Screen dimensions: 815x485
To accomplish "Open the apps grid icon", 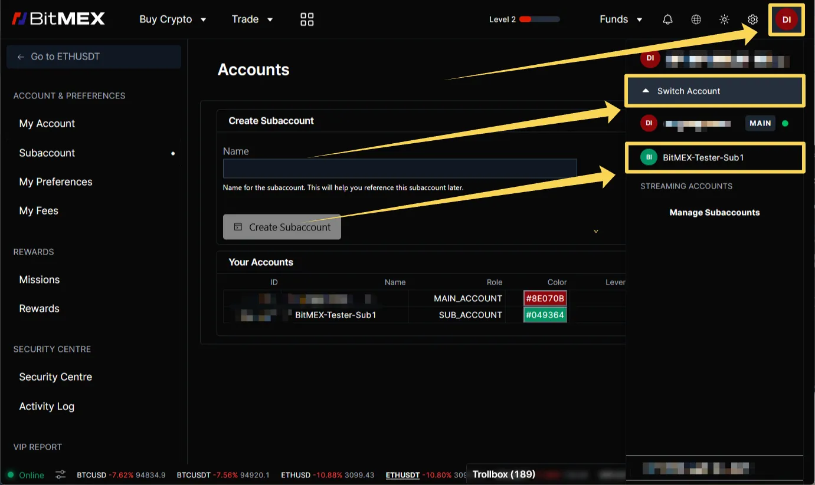I will click(x=307, y=19).
